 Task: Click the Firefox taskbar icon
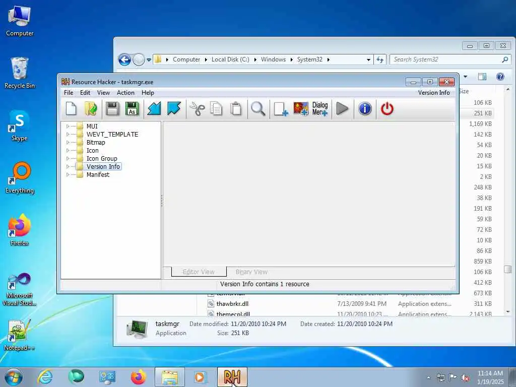click(x=139, y=377)
